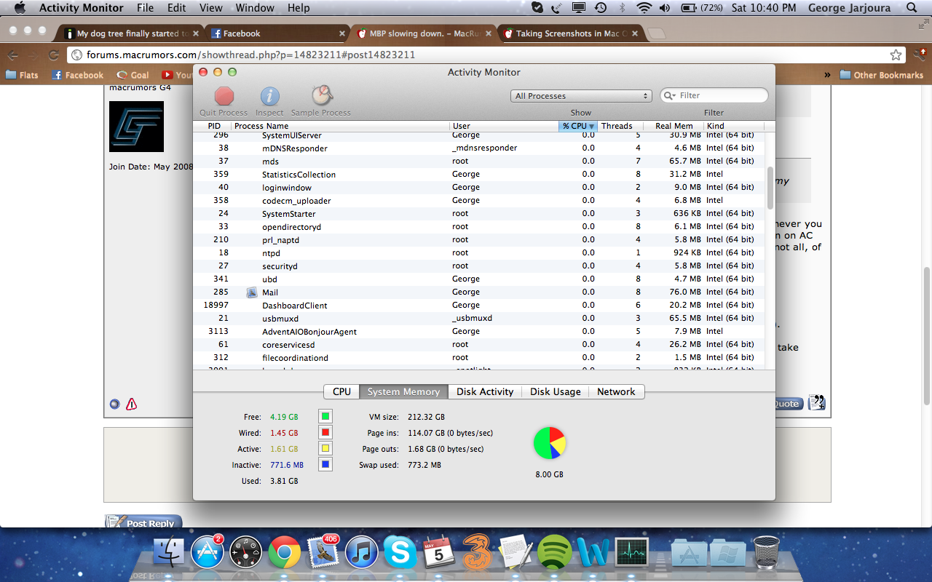Viewport: 932px width, 582px height.
Task: Click the Process Name column header
Action: [341, 126]
